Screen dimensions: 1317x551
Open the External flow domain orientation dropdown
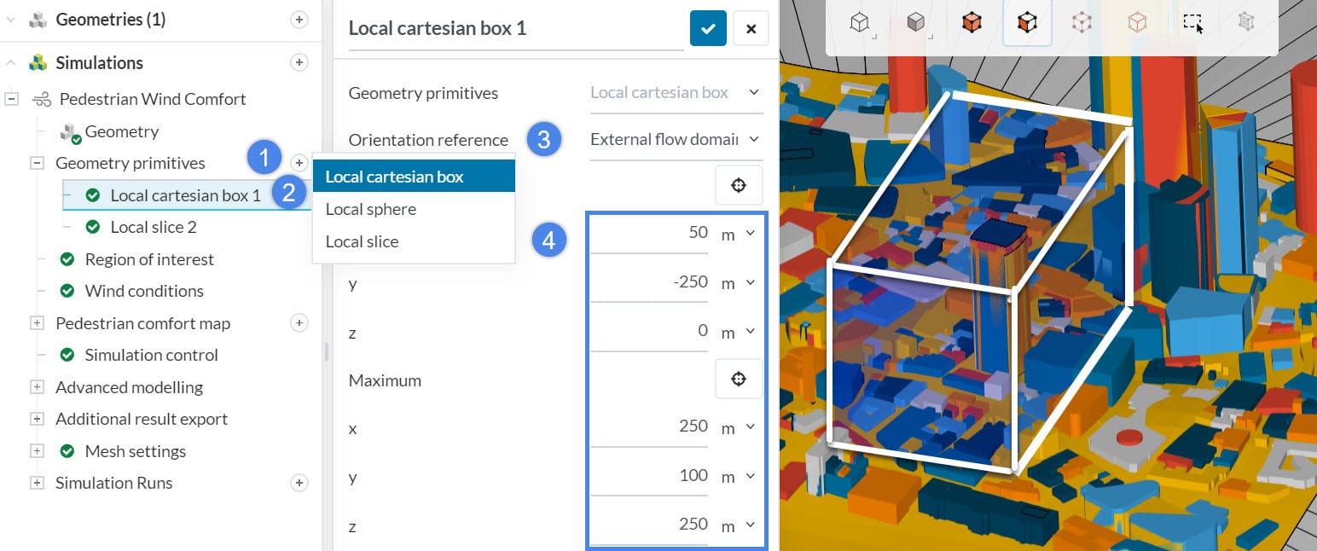(x=674, y=138)
